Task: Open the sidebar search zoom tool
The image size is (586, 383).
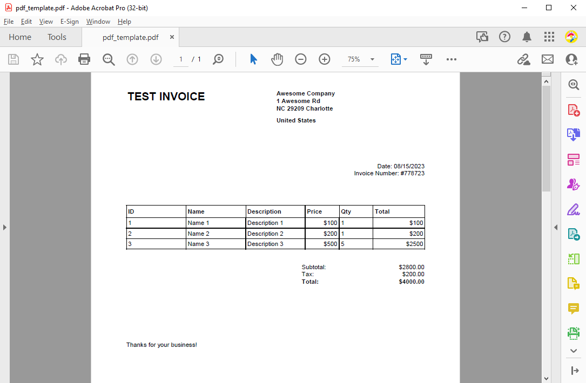Action: [x=574, y=85]
